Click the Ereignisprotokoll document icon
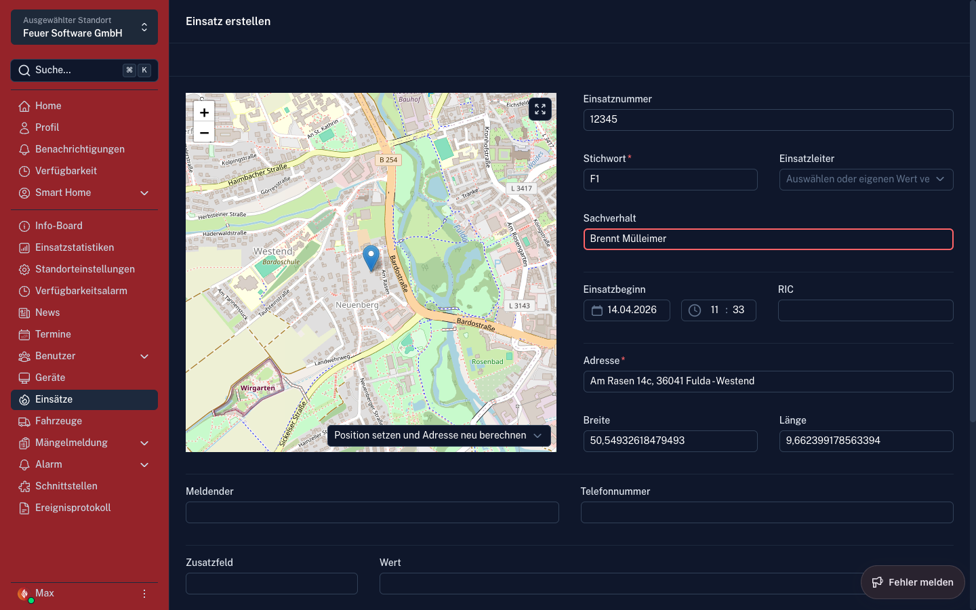This screenshot has width=976, height=610. [24, 508]
